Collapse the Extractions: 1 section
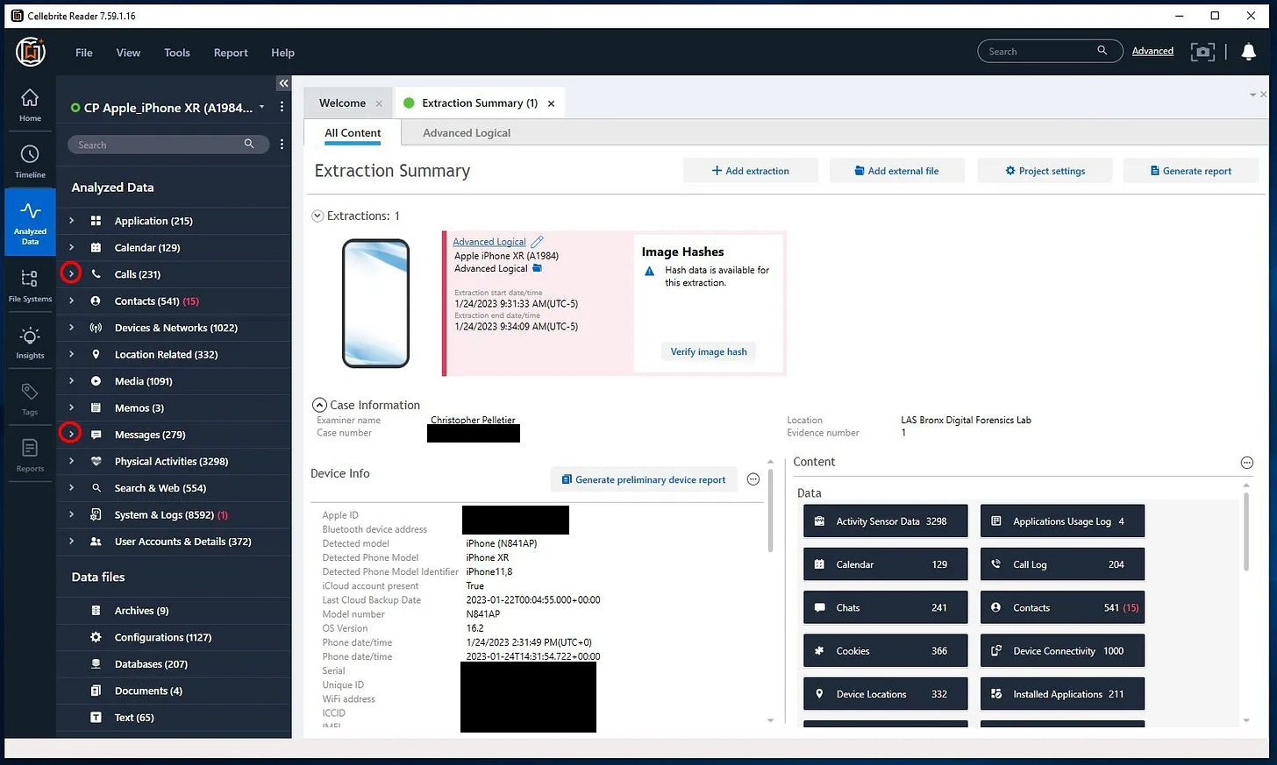Image resolution: width=1277 pixels, height=765 pixels. pos(317,216)
